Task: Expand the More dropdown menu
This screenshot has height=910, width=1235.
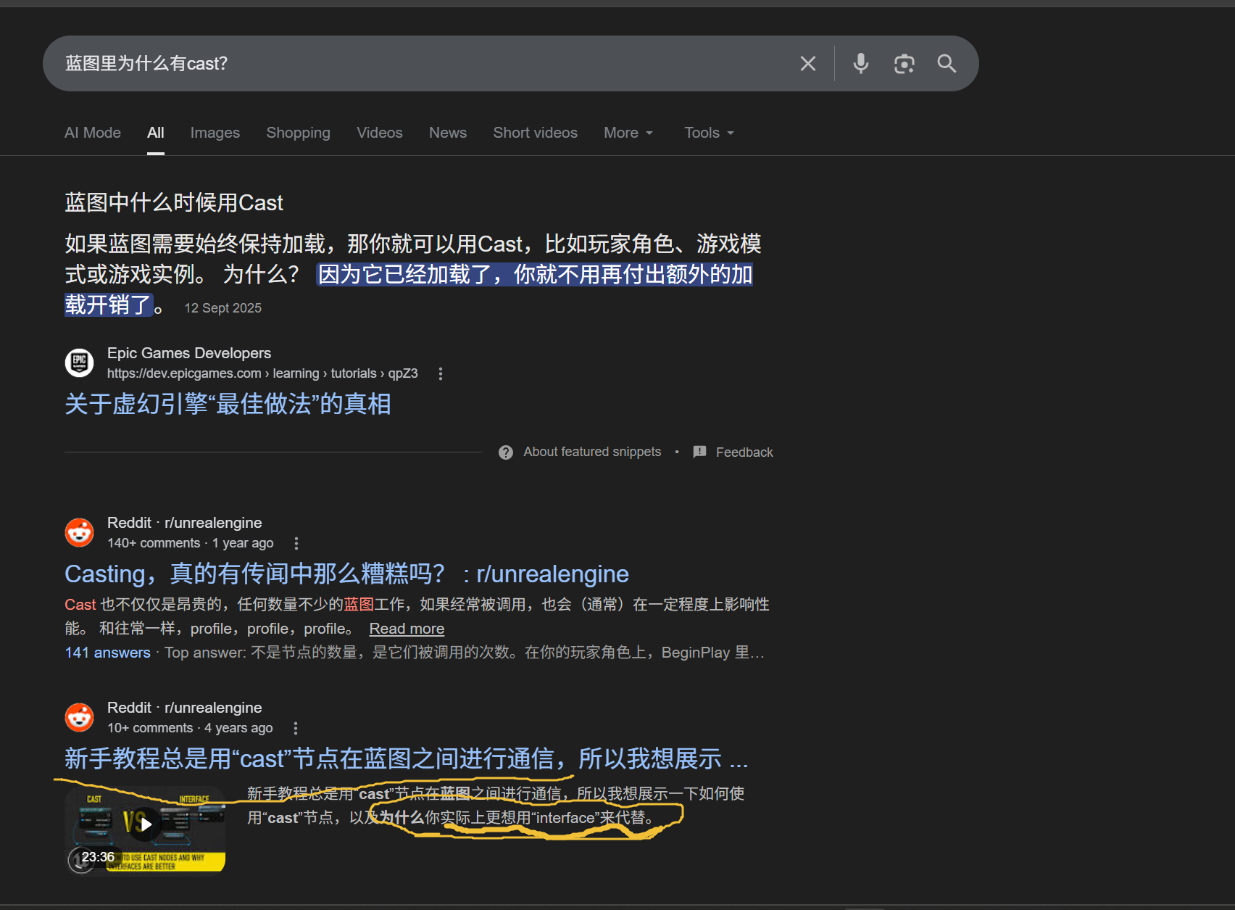Action: 628,133
